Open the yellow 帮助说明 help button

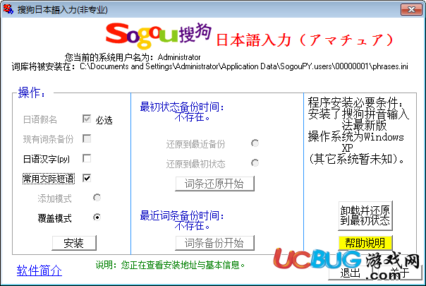click(365, 243)
